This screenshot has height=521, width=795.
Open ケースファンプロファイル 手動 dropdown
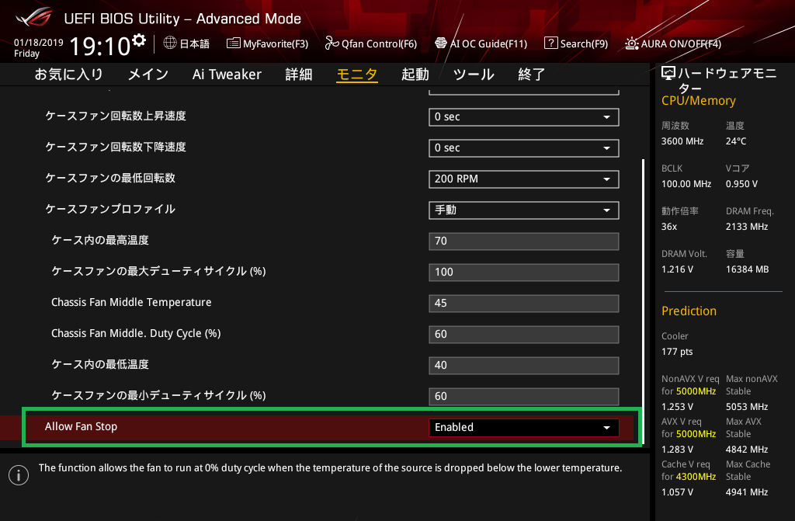tap(524, 210)
